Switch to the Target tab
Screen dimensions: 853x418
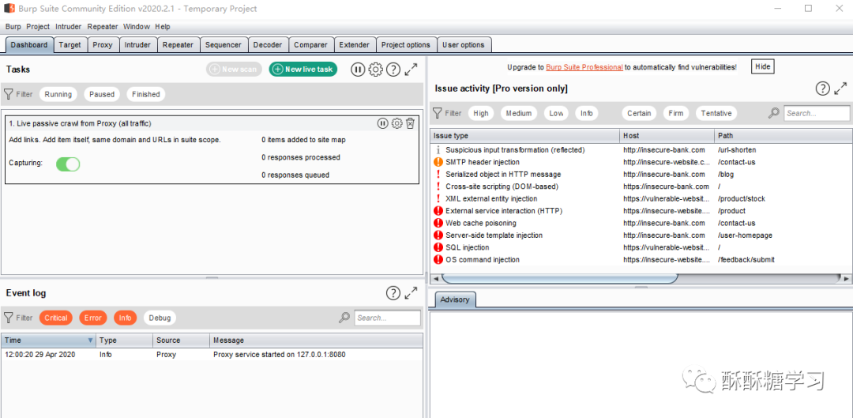[x=70, y=44]
